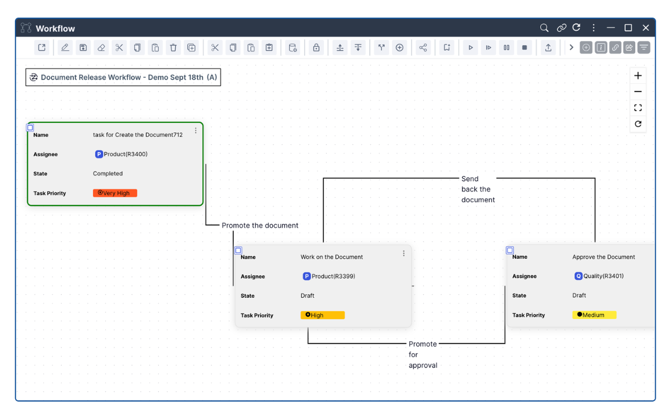Tick the checkbox on Create the Document task card

30,128
